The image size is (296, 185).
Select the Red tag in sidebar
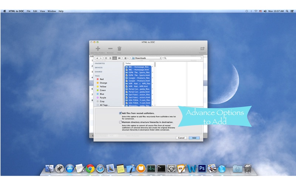(101, 79)
